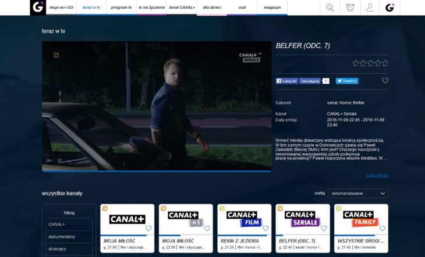Screen dimensions: 425x257
Task: Click the G logo icon at top right
Action: click(x=389, y=8)
